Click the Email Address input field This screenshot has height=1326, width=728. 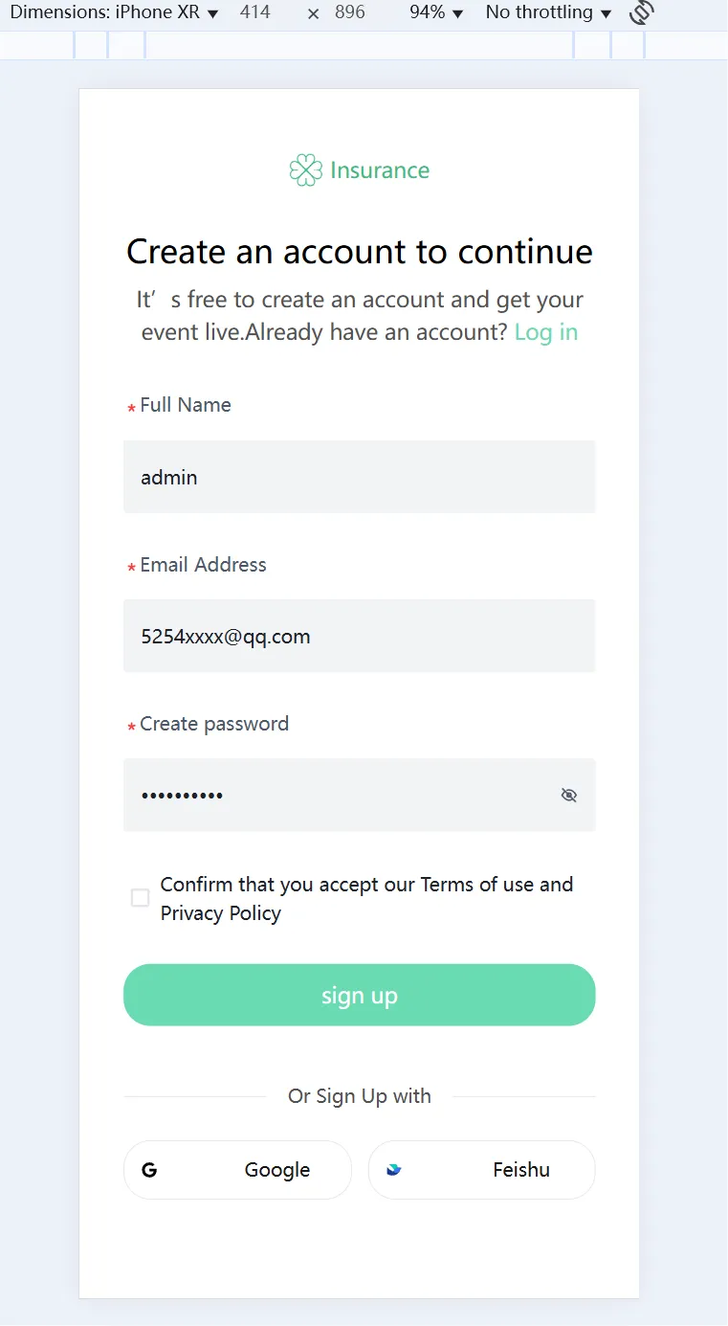(360, 636)
